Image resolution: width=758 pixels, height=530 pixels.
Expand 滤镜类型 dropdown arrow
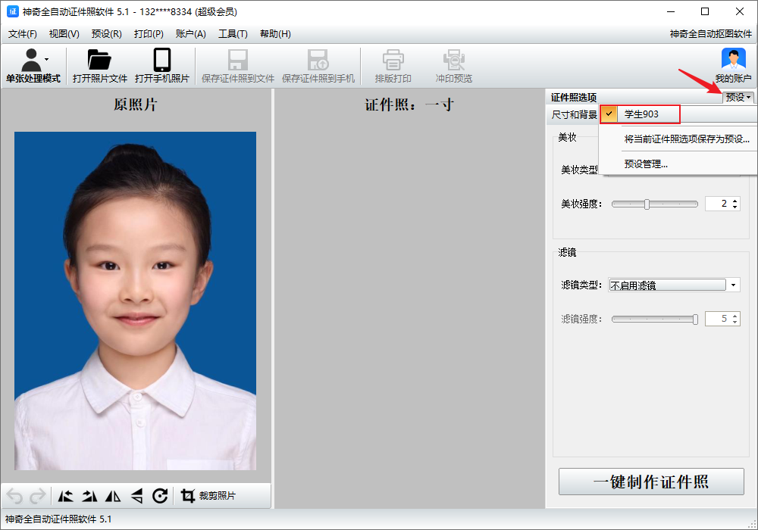(x=733, y=285)
